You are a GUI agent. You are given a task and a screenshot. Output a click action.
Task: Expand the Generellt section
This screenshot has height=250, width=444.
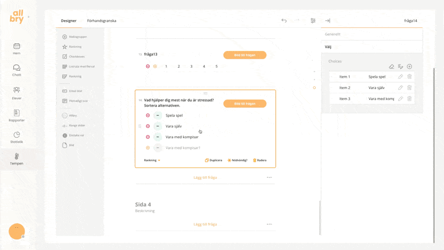[x=371, y=34]
